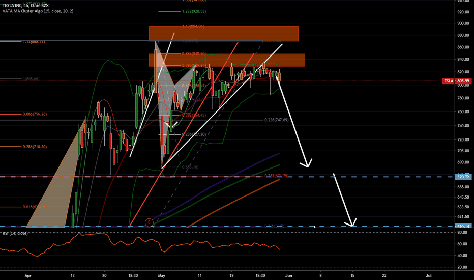Open the TESLA INC, 4h, Cboe BZX symbol title

[25, 6]
